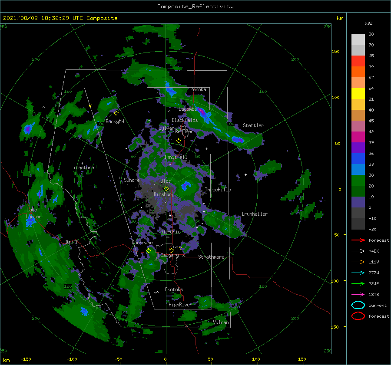The height and width of the screenshot is (365, 391).
Task: Select the red 65-60 dBZ color swatch
Action: [358, 61]
